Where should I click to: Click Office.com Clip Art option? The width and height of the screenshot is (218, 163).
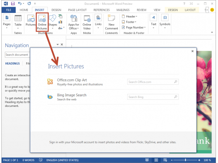point(72,80)
